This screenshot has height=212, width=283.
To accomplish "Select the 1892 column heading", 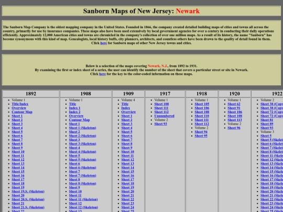I will tap(31, 94).
